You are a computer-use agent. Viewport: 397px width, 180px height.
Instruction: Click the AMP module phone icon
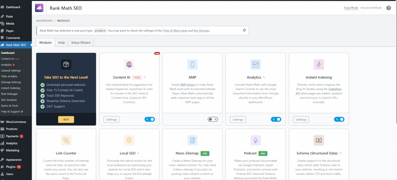pos(192,64)
